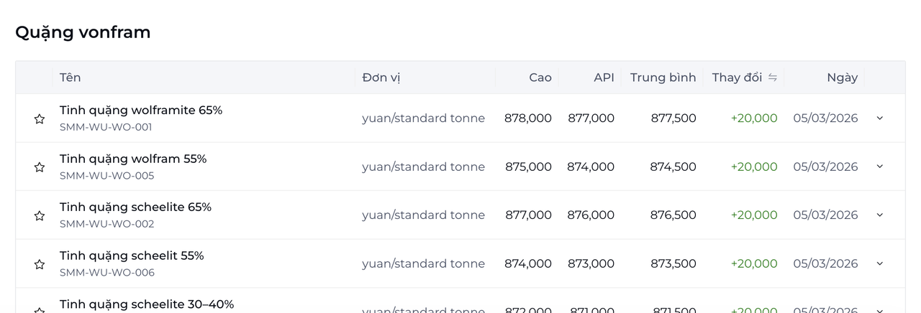Click the Quặng vonfram heading

(x=83, y=32)
